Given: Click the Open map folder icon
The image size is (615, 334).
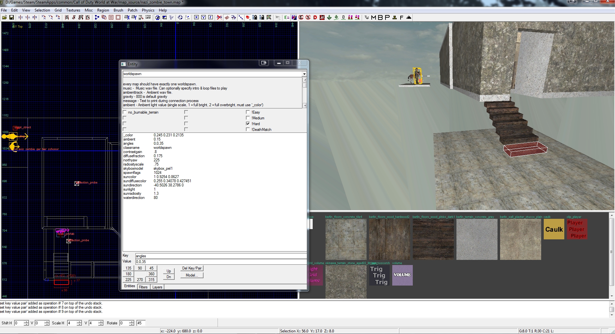Looking at the screenshot, I should click(4, 17).
